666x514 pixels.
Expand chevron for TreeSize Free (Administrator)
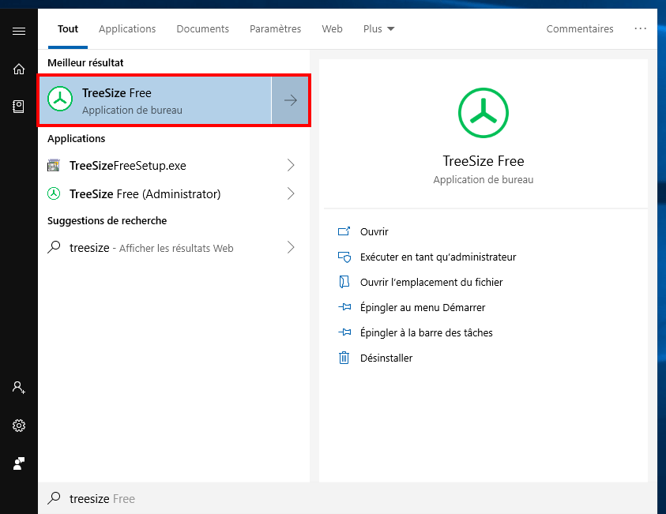pyautogui.click(x=291, y=193)
